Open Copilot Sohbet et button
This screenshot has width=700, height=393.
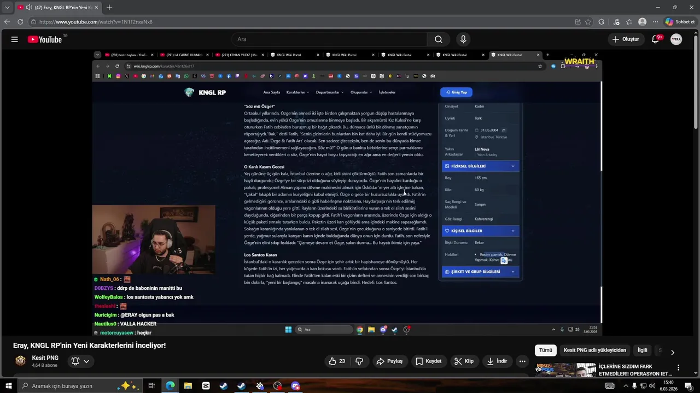(680, 22)
